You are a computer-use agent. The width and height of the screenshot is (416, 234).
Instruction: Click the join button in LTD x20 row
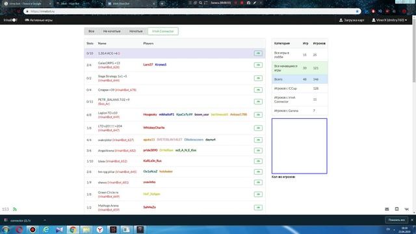[258, 128]
